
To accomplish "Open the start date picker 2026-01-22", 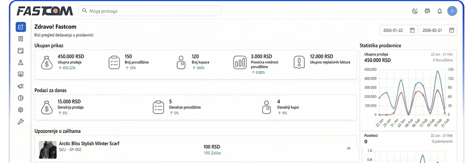I will click(398, 30).
